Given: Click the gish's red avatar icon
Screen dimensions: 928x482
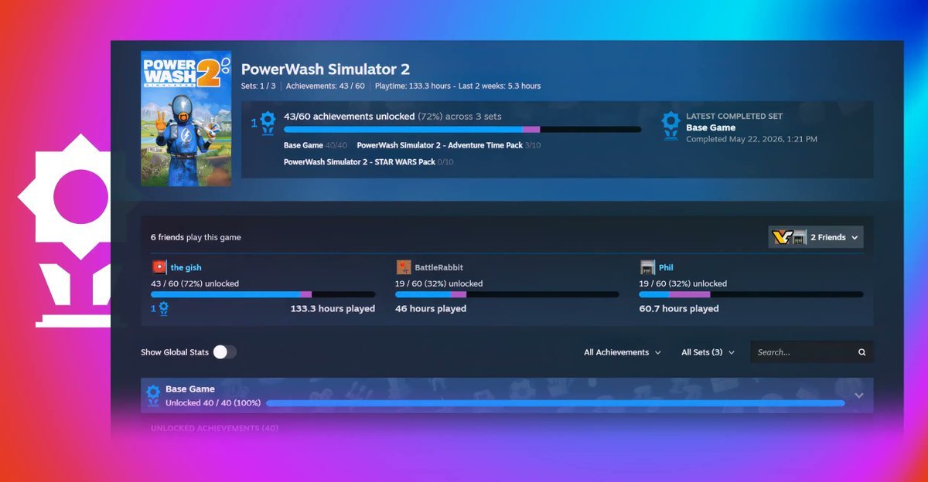Looking at the screenshot, I should [159, 267].
